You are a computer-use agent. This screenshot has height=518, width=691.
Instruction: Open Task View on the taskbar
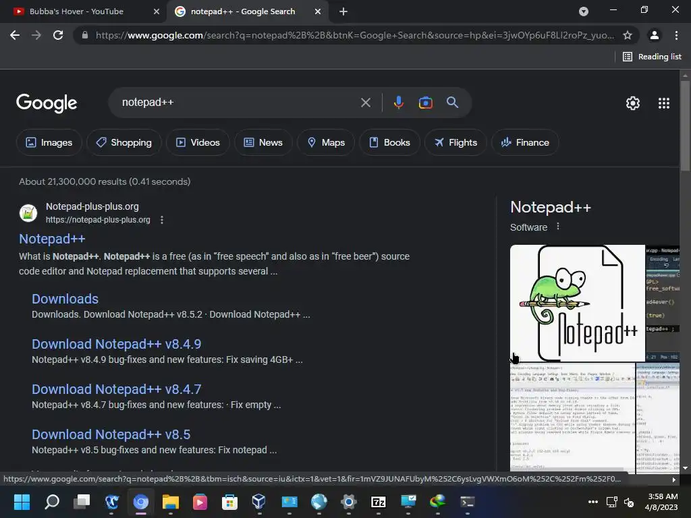[82, 502]
